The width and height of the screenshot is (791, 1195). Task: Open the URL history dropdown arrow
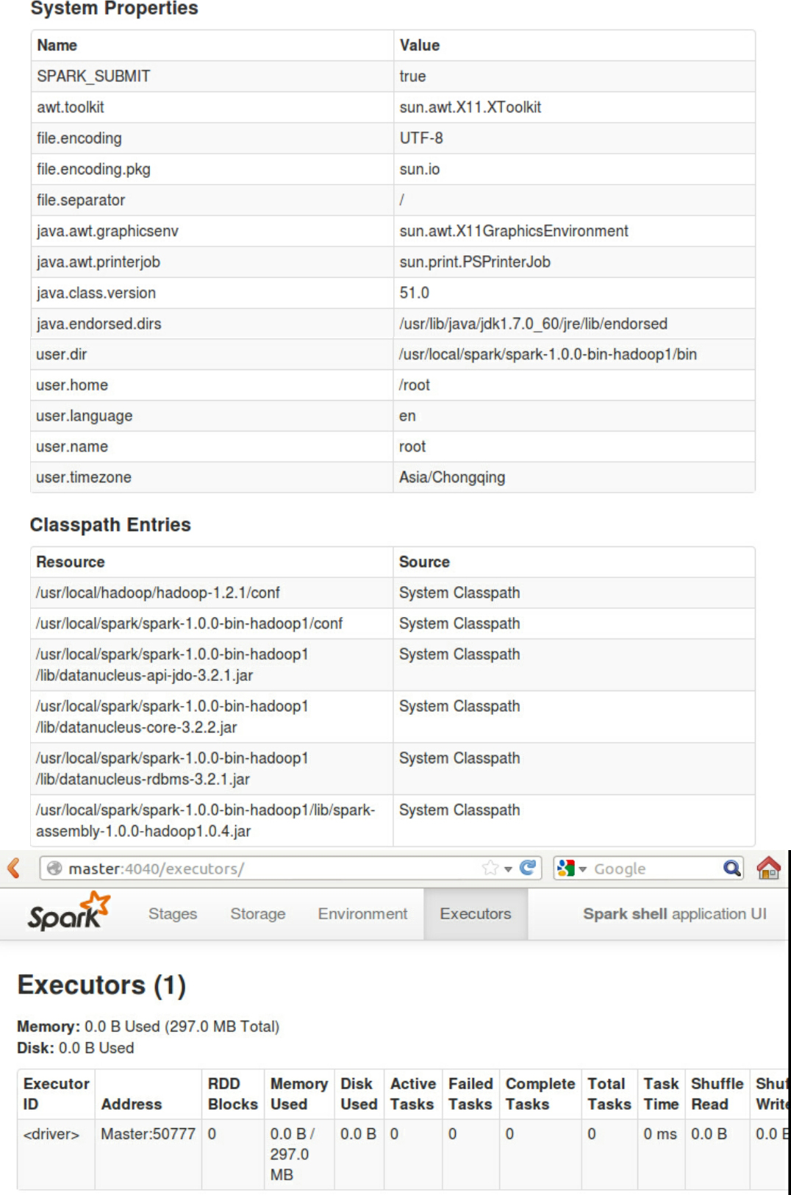click(508, 869)
